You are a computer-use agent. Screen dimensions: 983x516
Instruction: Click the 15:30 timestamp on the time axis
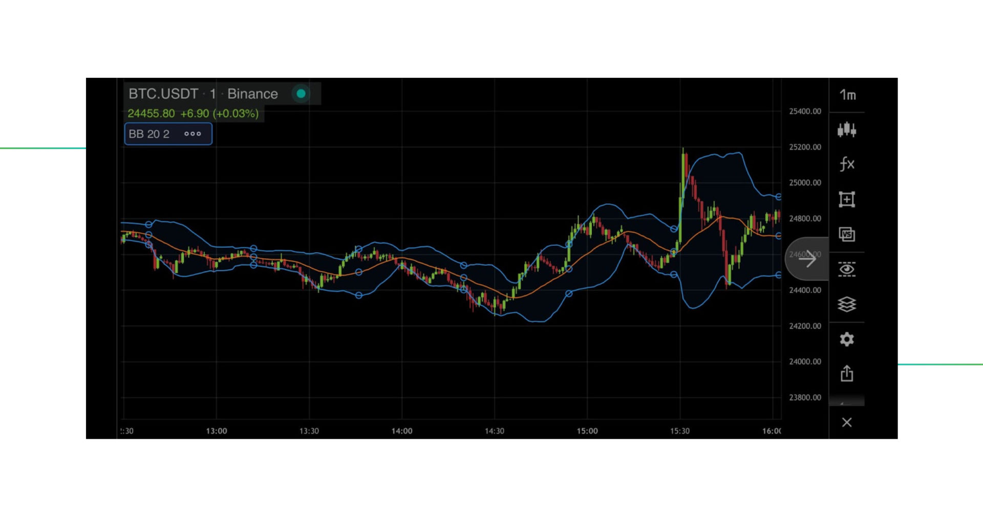(x=679, y=431)
